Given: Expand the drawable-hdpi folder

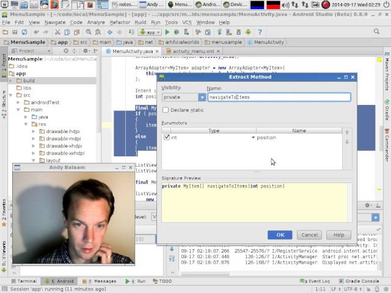Looking at the screenshot, I should click(x=34, y=131).
